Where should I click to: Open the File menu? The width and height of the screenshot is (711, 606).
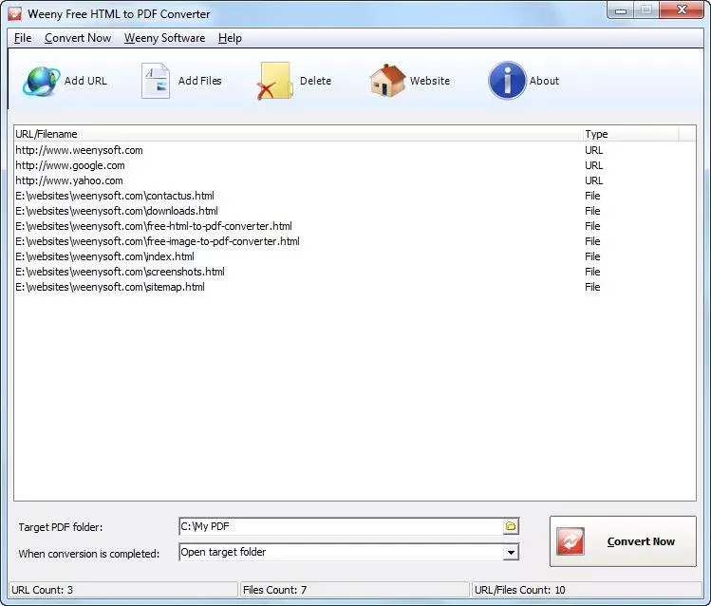[23, 38]
